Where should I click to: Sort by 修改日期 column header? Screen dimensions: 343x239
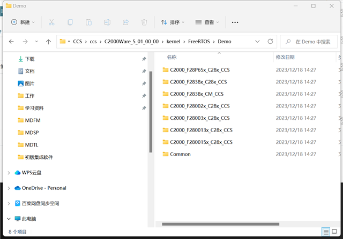tap(285, 57)
